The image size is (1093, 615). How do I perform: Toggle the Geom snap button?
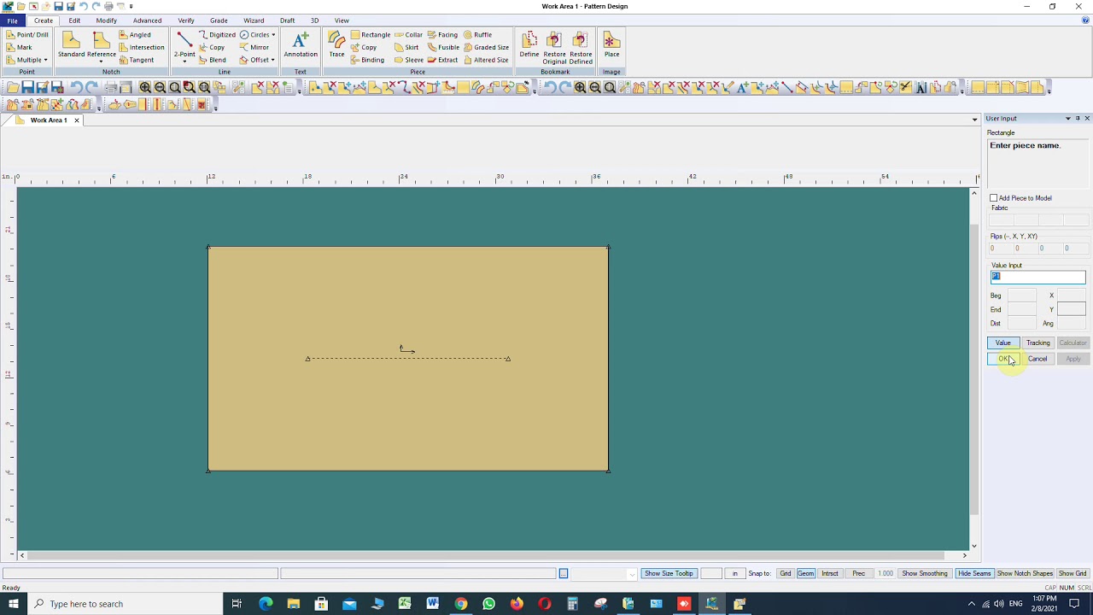pyautogui.click(x=805, y=573)
